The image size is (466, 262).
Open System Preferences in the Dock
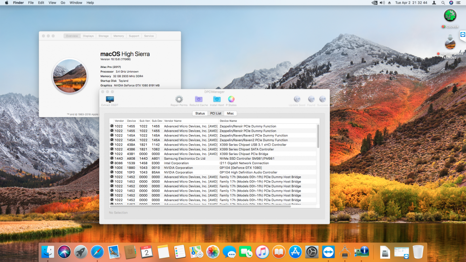(x=312, y=252)
